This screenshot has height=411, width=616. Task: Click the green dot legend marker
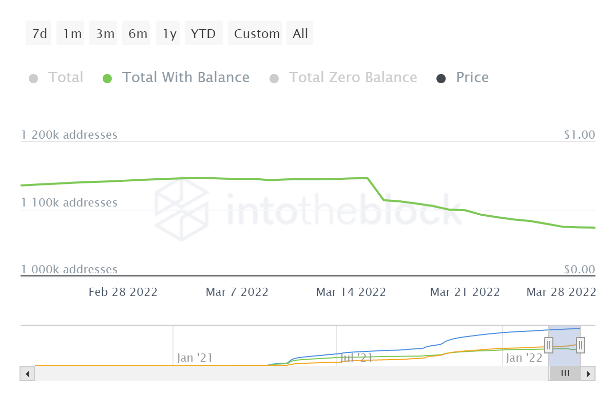pos(107,79)
